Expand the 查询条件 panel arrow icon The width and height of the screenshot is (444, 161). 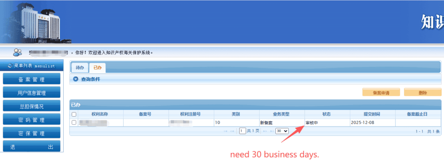75,79
